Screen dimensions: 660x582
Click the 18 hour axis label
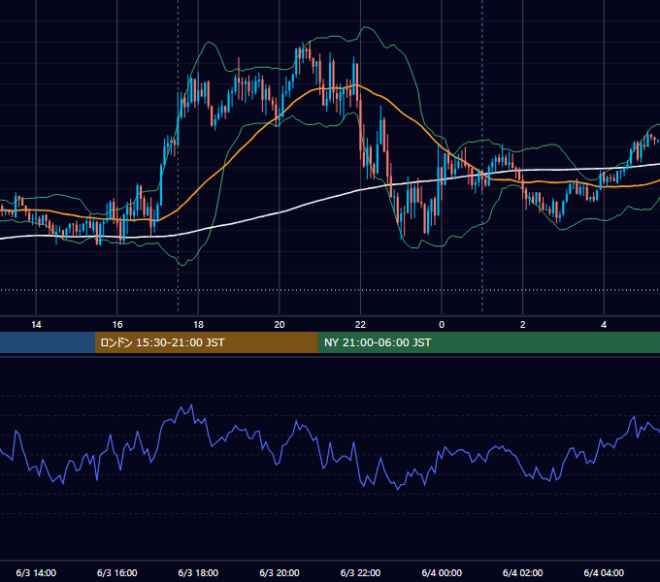point(198,325)
